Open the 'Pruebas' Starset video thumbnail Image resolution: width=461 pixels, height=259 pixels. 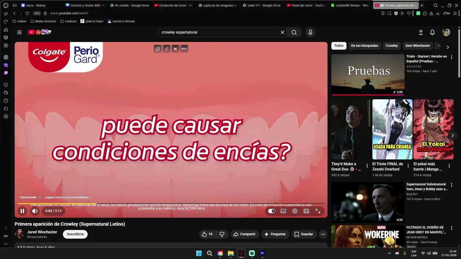point(368,75)
